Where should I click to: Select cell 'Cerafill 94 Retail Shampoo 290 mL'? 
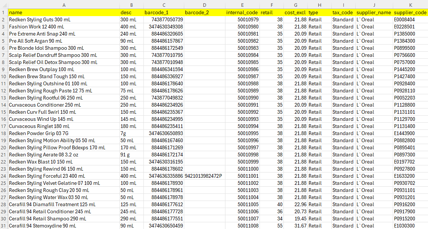coord(64,219)
